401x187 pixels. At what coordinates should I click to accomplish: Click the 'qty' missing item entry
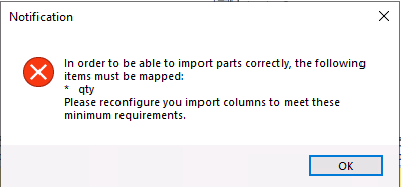point(87,90)
